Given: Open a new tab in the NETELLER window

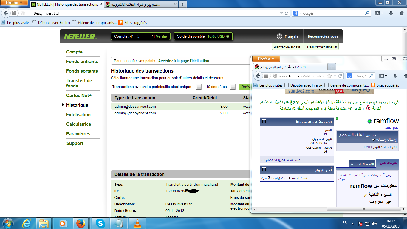Looking at the screenshot, I should [183, 4].
